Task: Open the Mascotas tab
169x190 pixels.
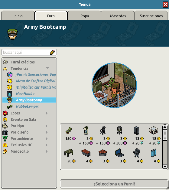Action: pos(118,15)
